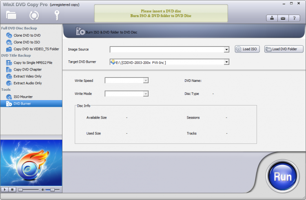Click Clone DVD to ISO icon
The width and height of the screenshot is (306, 200).
pos(9,42)
